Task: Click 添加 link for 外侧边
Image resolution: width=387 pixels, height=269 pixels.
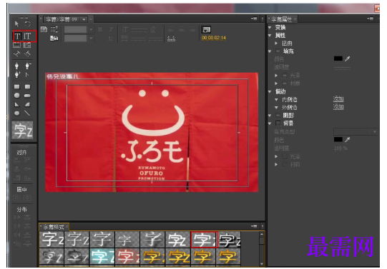Action: [338, 107]
